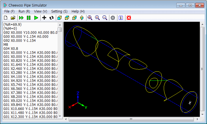Zoom in with the plus magnifier
This screenshot has width=207, height=124.
point(97,18)
